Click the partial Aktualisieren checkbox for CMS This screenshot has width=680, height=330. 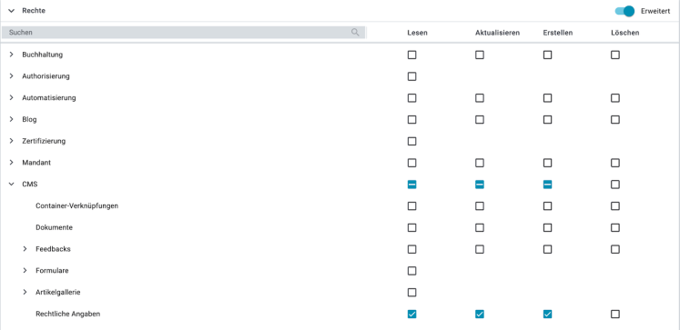(480, 185)
